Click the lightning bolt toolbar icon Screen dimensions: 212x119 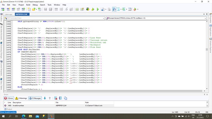point(66,9)
